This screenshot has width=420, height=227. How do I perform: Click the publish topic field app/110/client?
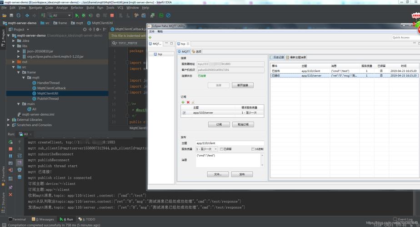(230, 143)
